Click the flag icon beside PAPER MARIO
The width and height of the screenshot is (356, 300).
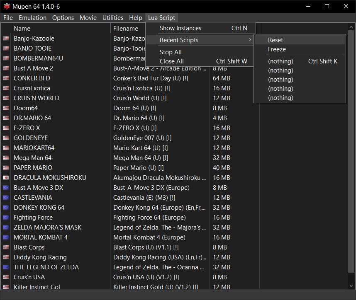6,168
